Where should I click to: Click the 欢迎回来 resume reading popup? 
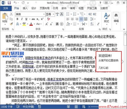point(109,61)
